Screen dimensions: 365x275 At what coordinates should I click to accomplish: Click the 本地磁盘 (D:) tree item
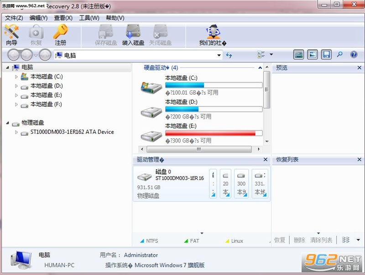(47, 86)
